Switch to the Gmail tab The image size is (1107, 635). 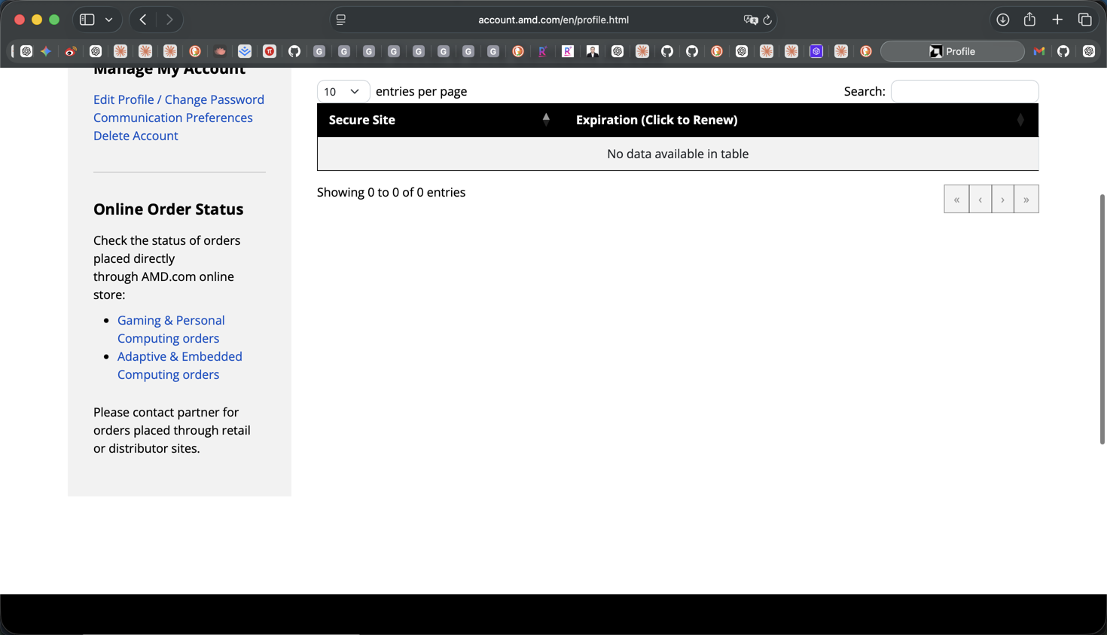(1039, 51)
